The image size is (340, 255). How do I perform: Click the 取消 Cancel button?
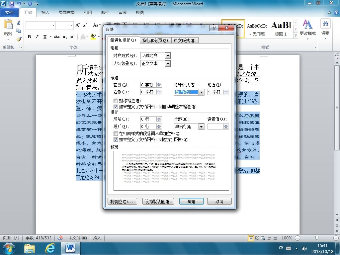click(x=219, y=202)
